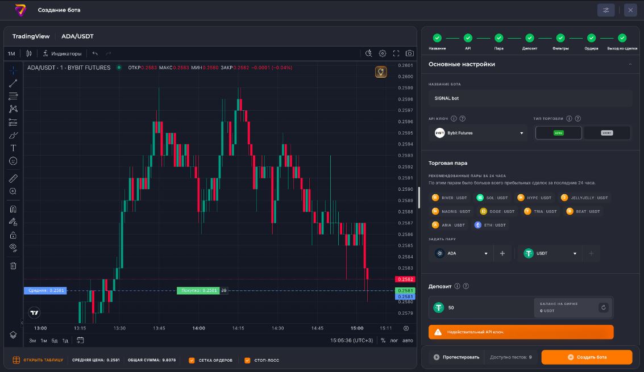
Task: Click the trash icon to remove drawings
Action: tap(13, 265)
